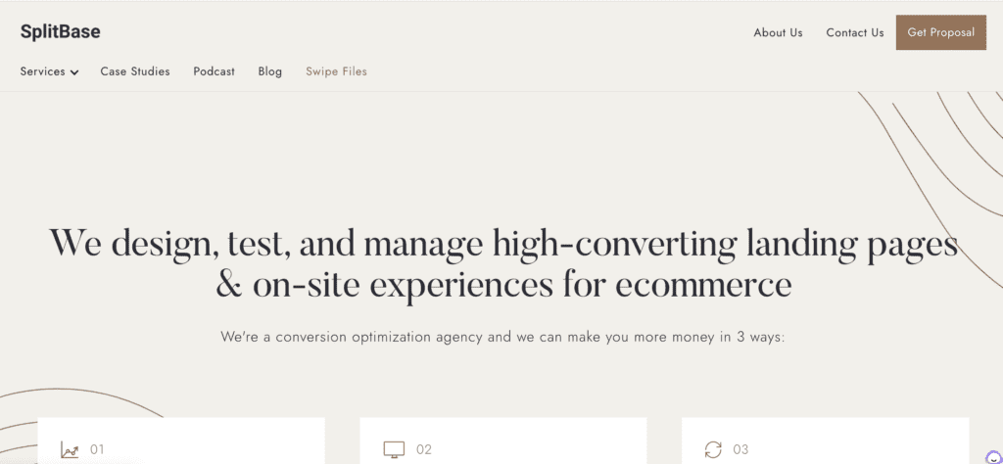Click the Get Proposal button
Viewport: 1003px width, 464px height.
[941, 32]
